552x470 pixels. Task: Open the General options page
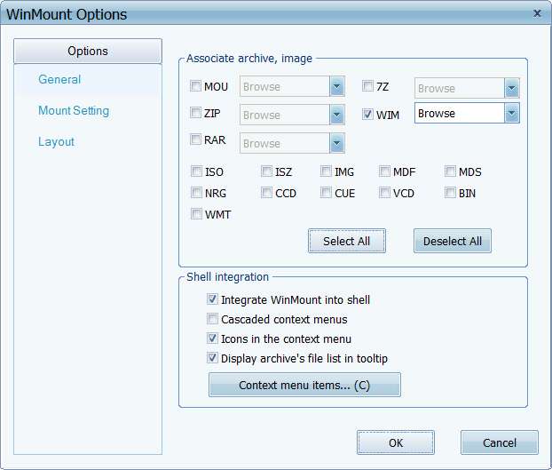click(x=59, y=79)
